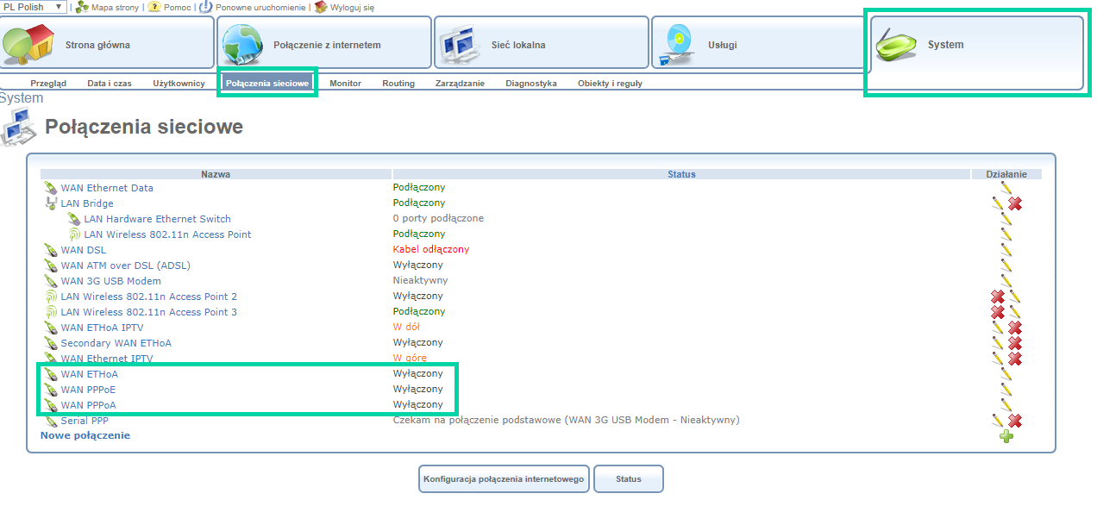The image size is (1097, 506).
Task: Open LAN Hardware Ethernet Switch link
Action: point(158,219)
